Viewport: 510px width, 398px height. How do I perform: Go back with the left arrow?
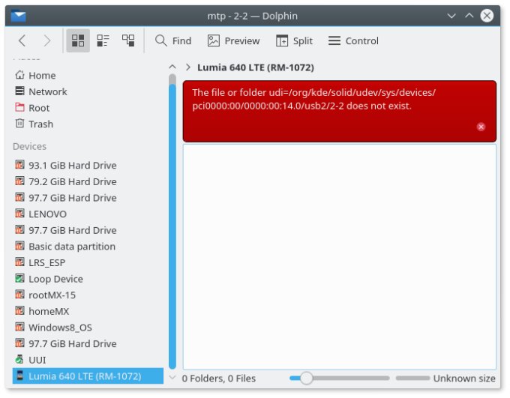pos(22,40)
